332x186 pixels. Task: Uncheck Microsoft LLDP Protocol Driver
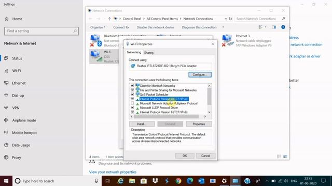tap(132, 107)
